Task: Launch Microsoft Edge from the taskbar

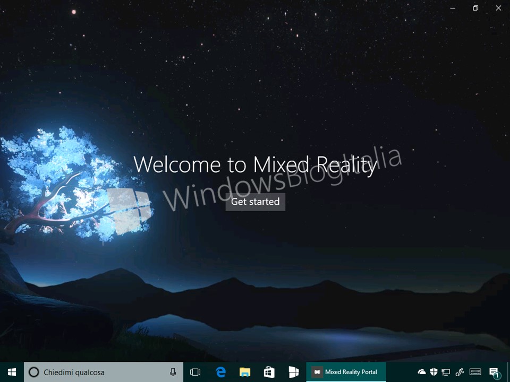Action: pyautogui.click(x=220, y=372)
